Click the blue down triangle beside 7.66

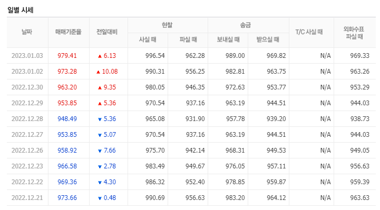[100, 151]
